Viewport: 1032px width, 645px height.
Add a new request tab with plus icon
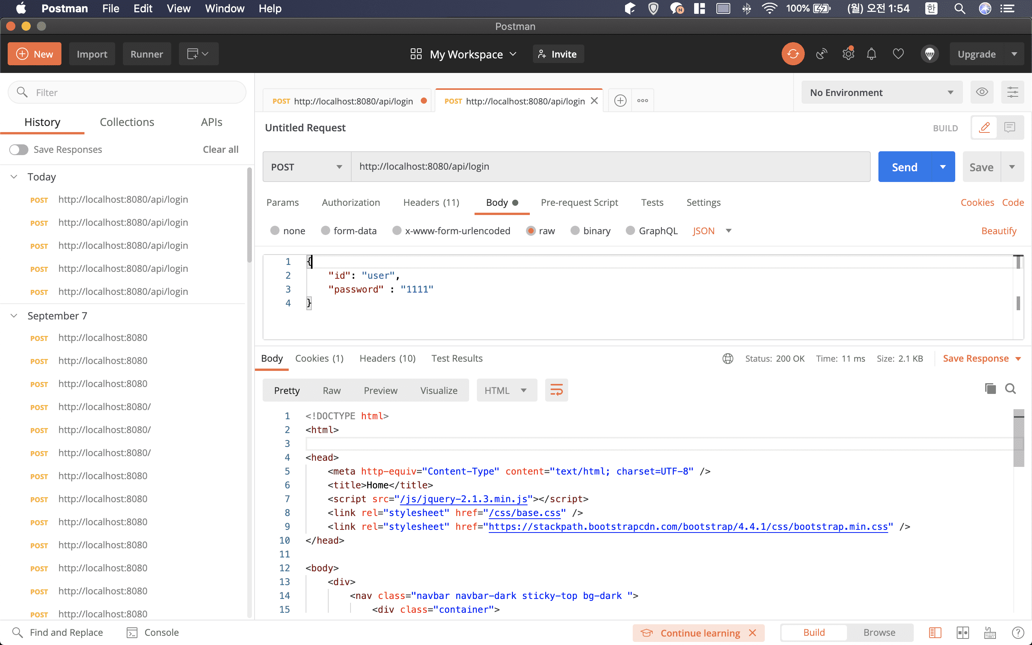click(x=620, y=101)
